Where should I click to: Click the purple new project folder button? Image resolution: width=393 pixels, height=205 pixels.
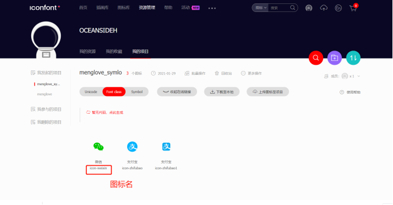point(335,58)
